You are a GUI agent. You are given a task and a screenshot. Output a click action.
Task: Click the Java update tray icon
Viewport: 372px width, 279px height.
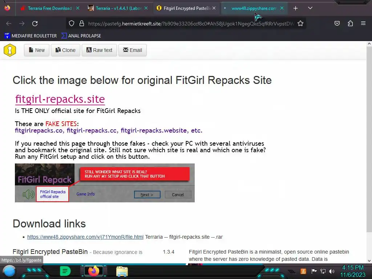[x=303, y=271]
